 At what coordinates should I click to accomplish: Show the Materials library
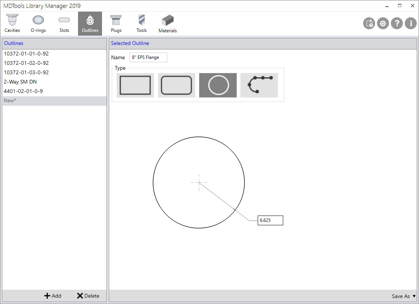(x=168, y=24)
